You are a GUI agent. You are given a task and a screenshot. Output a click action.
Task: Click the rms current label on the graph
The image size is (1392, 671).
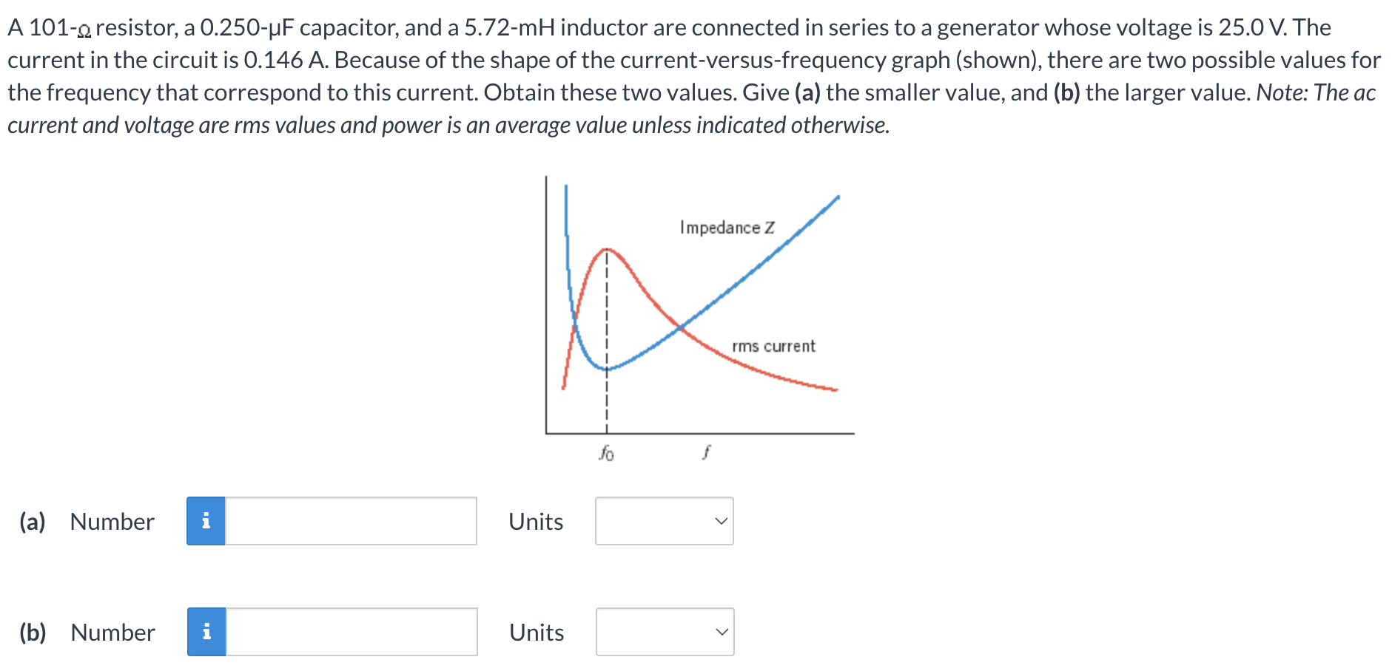pos(774,346)
